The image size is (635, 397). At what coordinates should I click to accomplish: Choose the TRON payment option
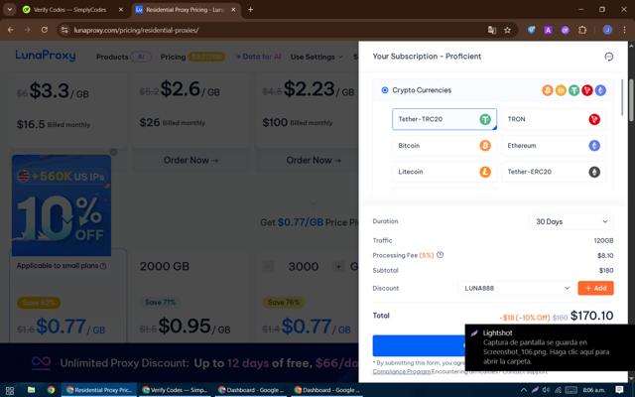click(554, 119)
